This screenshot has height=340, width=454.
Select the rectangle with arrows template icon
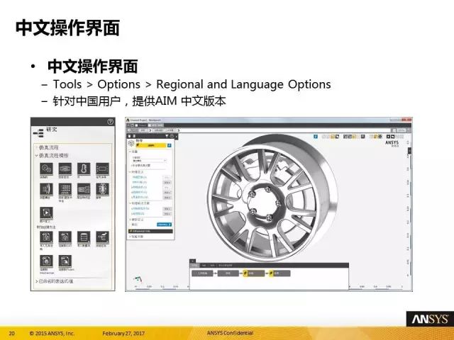(102, 169)
